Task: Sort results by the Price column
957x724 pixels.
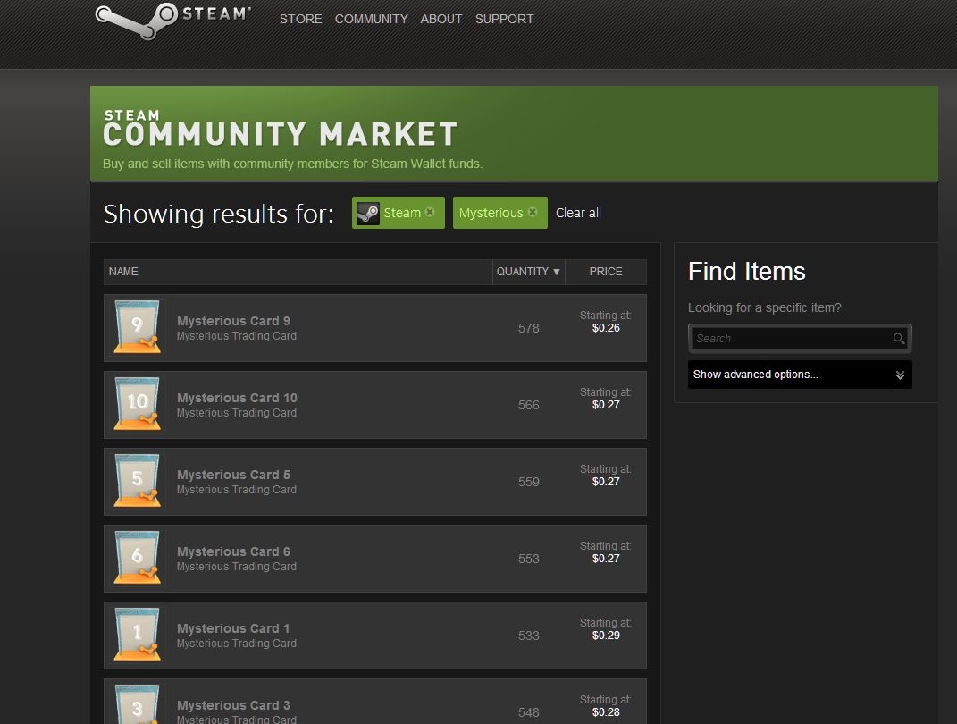Action: [606, 272]
